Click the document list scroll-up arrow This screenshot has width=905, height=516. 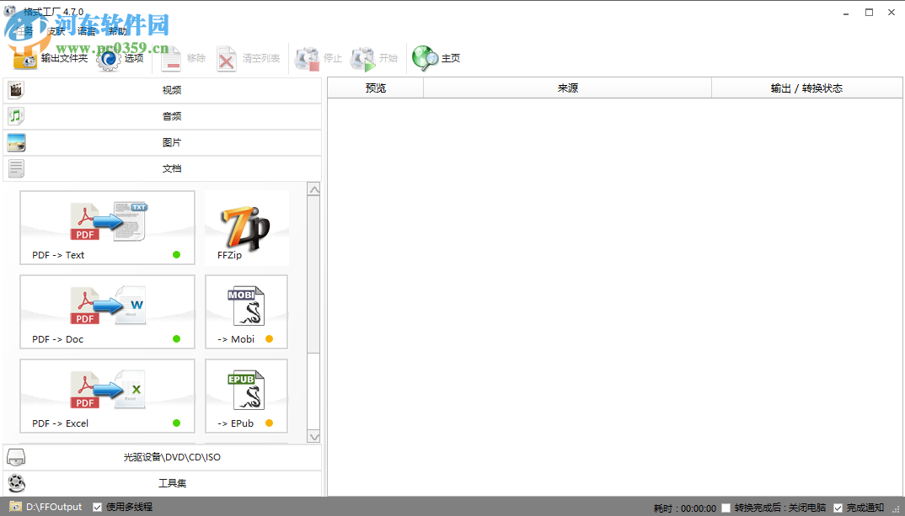coord(313,189)
